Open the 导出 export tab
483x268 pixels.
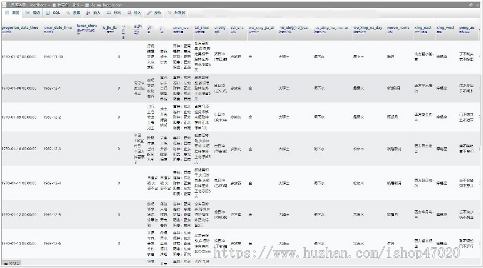click(x=114, y=13)
